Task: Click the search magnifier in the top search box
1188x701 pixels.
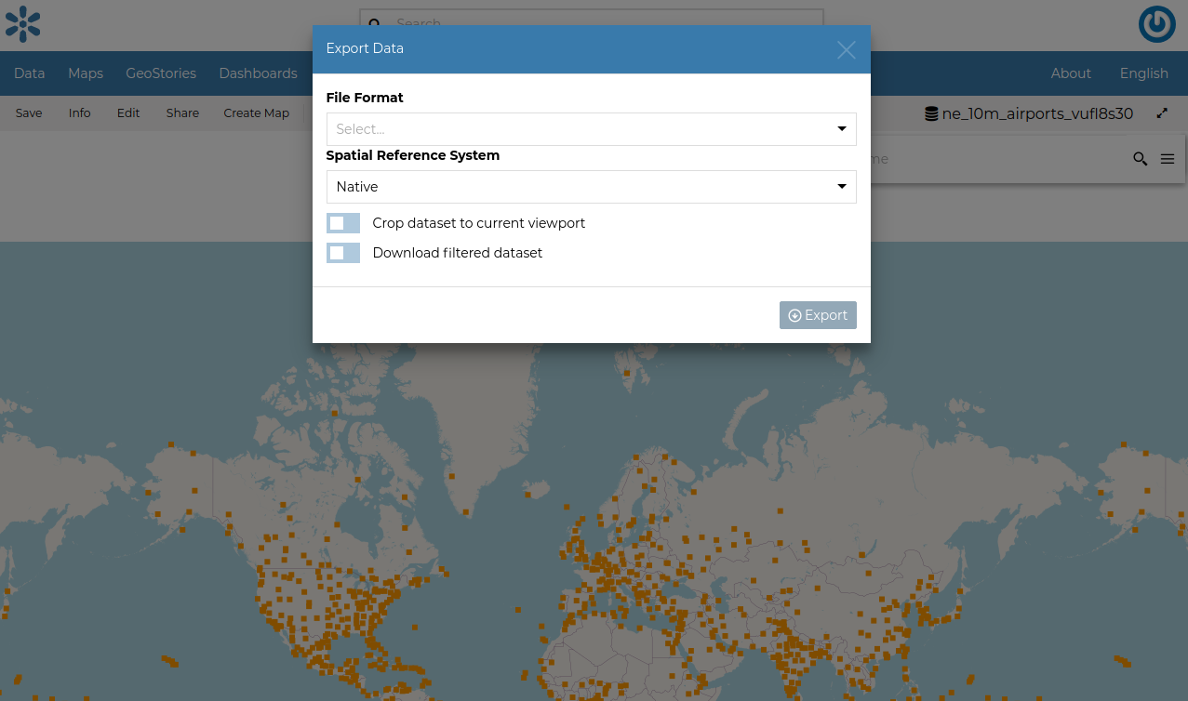Action: tap(375, 24)
